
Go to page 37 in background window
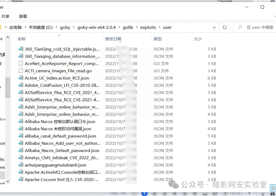click(x=215, y=193)
